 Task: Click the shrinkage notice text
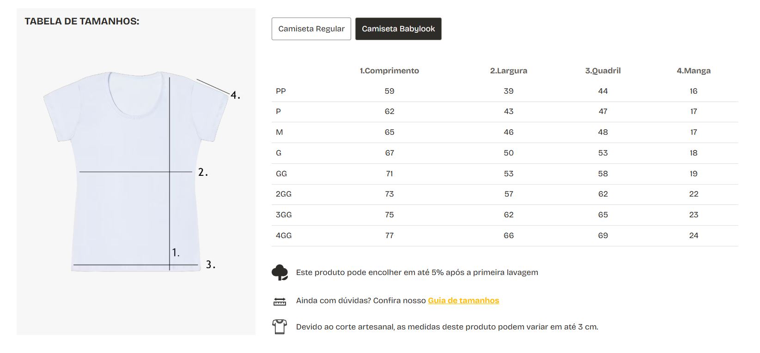pyautogui.click(x=417, y=272)
